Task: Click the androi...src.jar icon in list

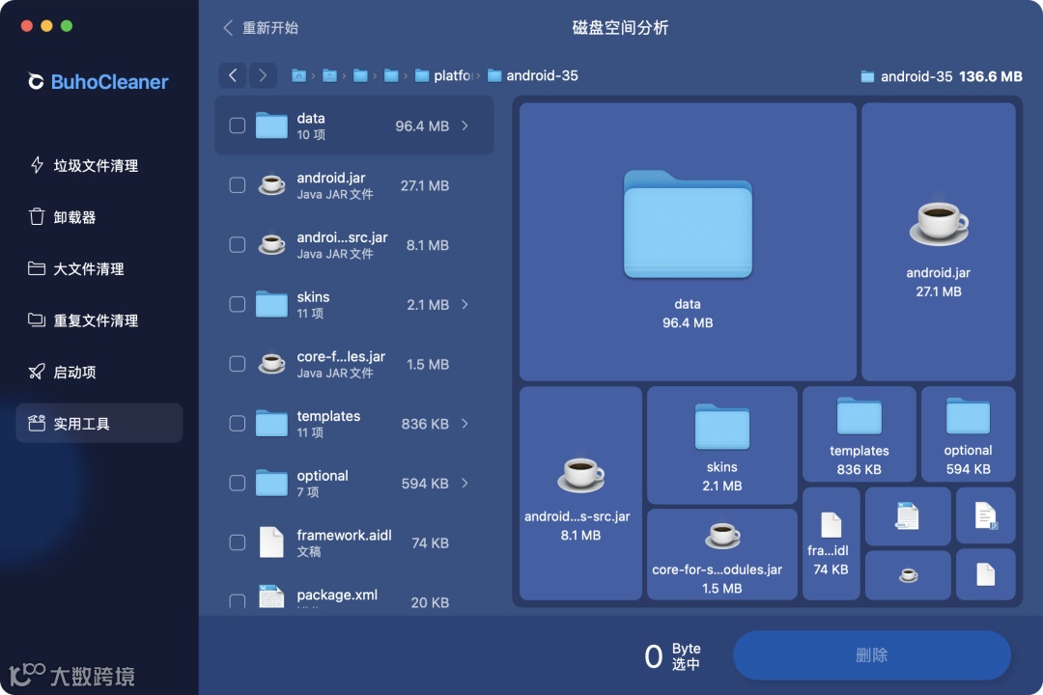Action: (271, 244)
